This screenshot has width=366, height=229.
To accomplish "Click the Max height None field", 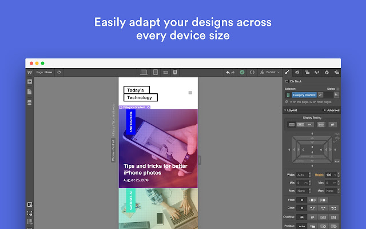I will [x=331, y=191].
